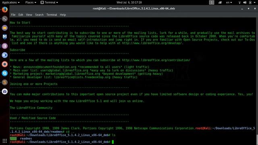The image size is (258, 145).
Task: Open the Help menu
Action: tap(63, 15)
